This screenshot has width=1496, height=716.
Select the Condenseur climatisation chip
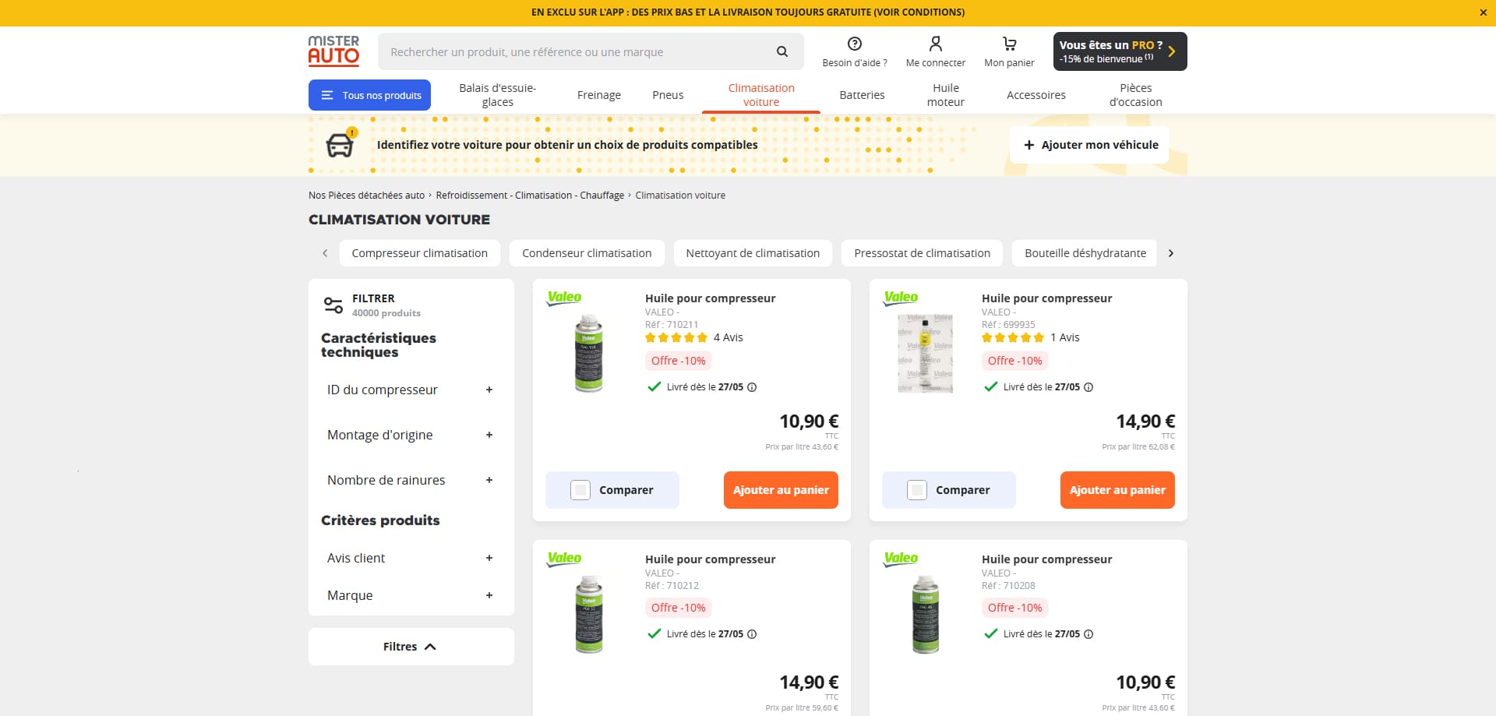point(587,253)
